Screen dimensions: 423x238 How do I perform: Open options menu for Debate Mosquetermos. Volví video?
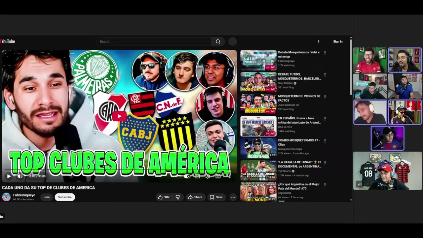point(325,53)
